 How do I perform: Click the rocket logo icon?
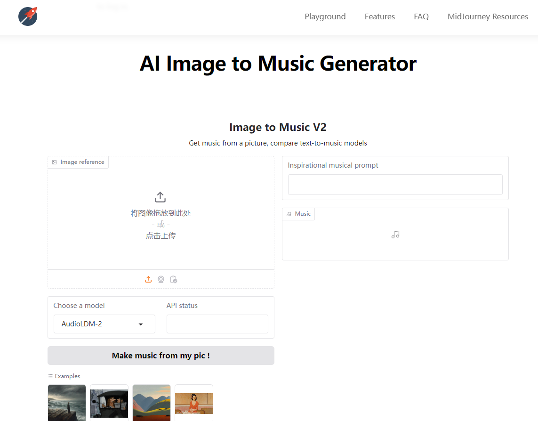click(28, 16)
